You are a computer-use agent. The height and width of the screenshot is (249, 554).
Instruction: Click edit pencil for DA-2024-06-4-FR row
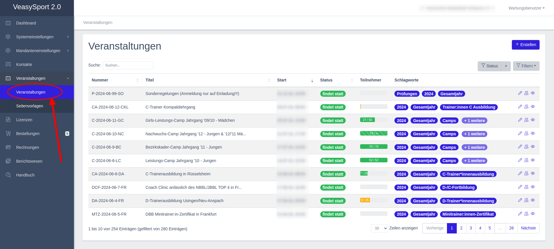pos(520,200)
